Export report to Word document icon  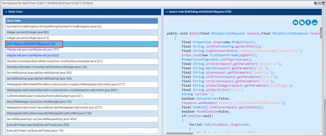(315, 3)
